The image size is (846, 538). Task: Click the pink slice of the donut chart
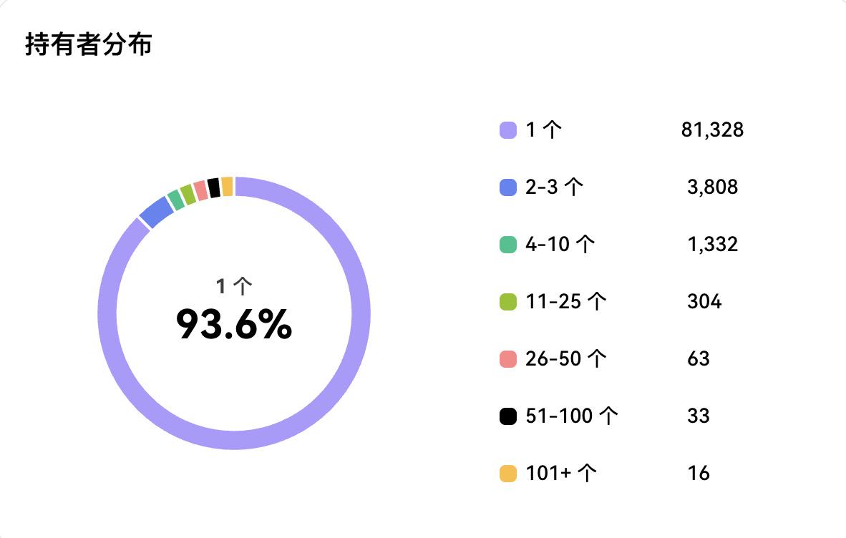(201, 190)
